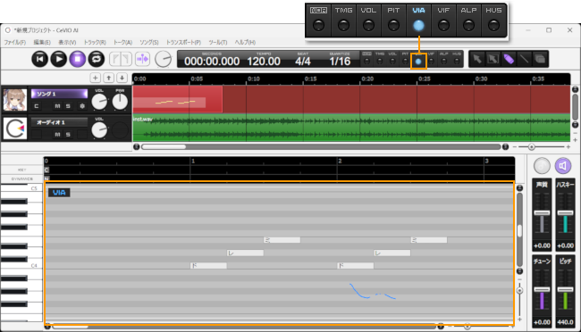Click the 声質 slider handle
Image resolution: width=581 pixels, height=332 pixels.
[x=542, y=212]
